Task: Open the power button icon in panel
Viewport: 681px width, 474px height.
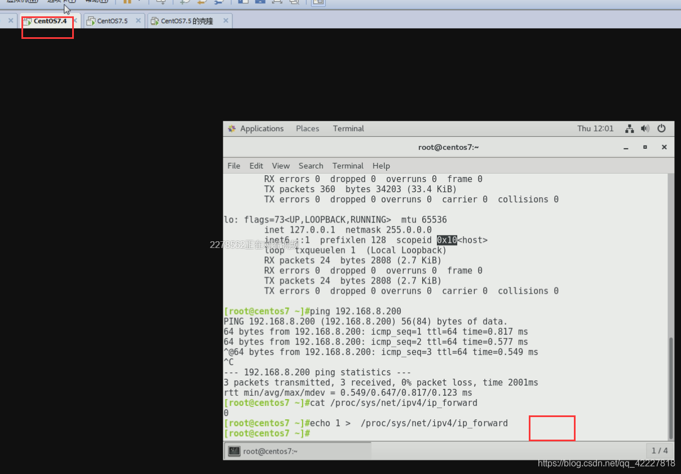Action: (662, 129)
